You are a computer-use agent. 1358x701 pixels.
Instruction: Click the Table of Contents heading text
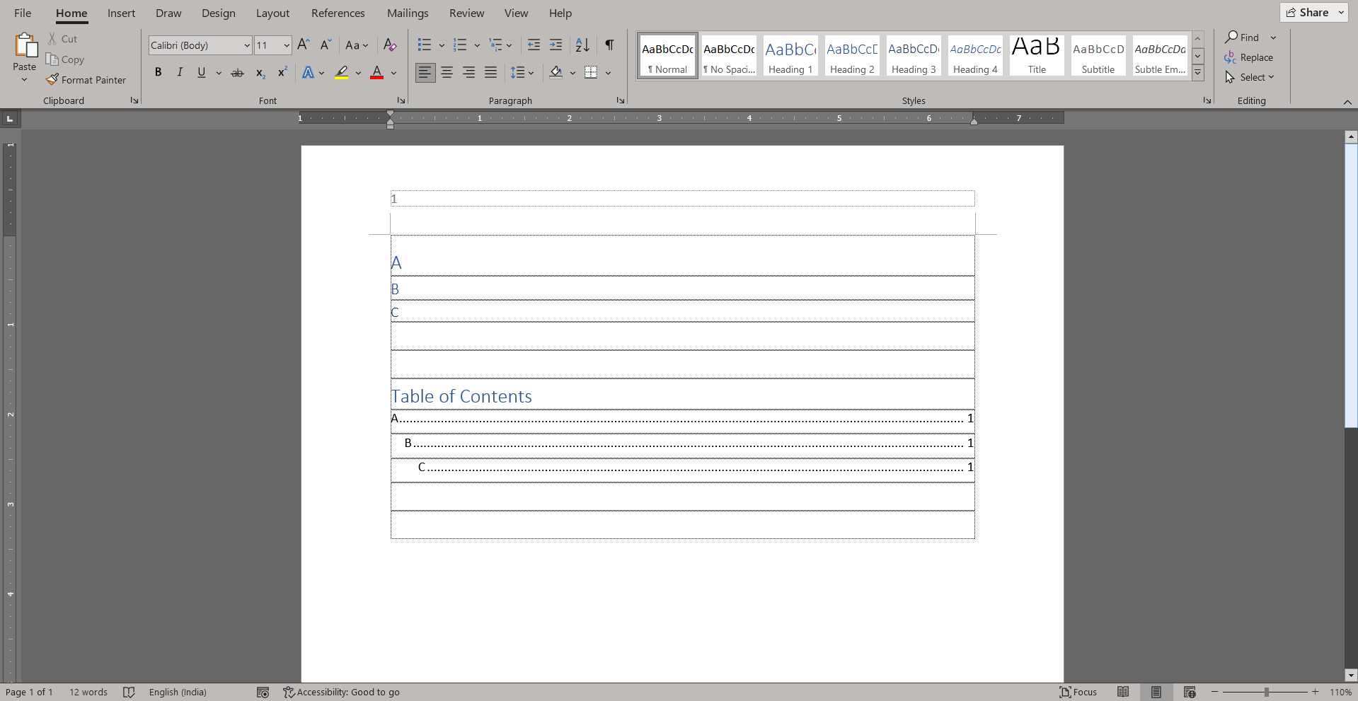461,396
